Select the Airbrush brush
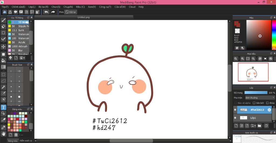Screen dimensions: 276x143 18,46
